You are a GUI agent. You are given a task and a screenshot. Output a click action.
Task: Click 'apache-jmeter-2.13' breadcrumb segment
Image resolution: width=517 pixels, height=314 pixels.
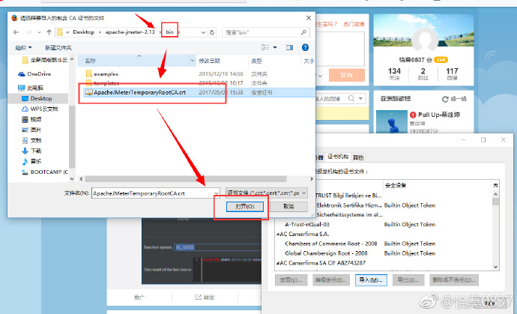(x=130, y=32)
